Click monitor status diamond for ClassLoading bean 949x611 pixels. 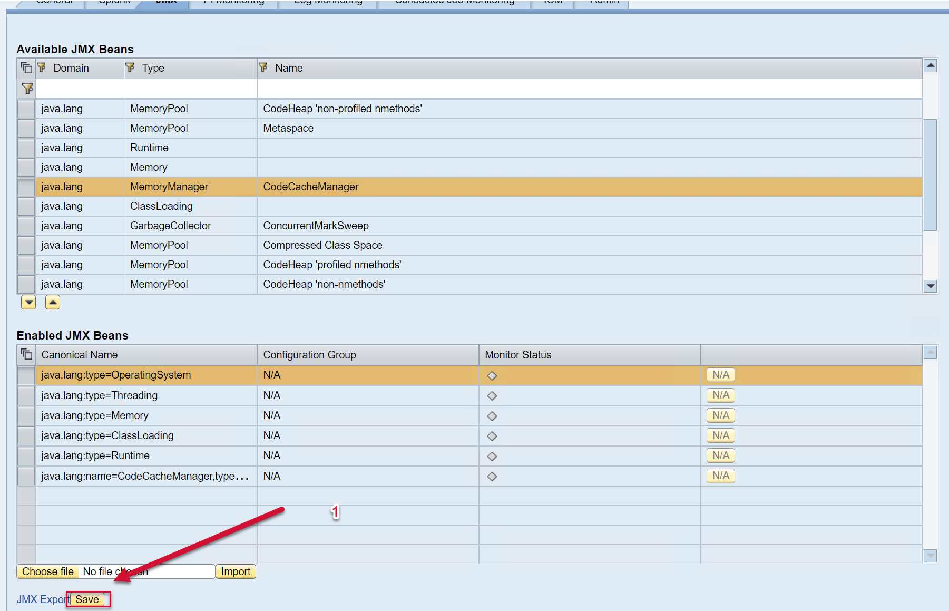pos(492,436)
